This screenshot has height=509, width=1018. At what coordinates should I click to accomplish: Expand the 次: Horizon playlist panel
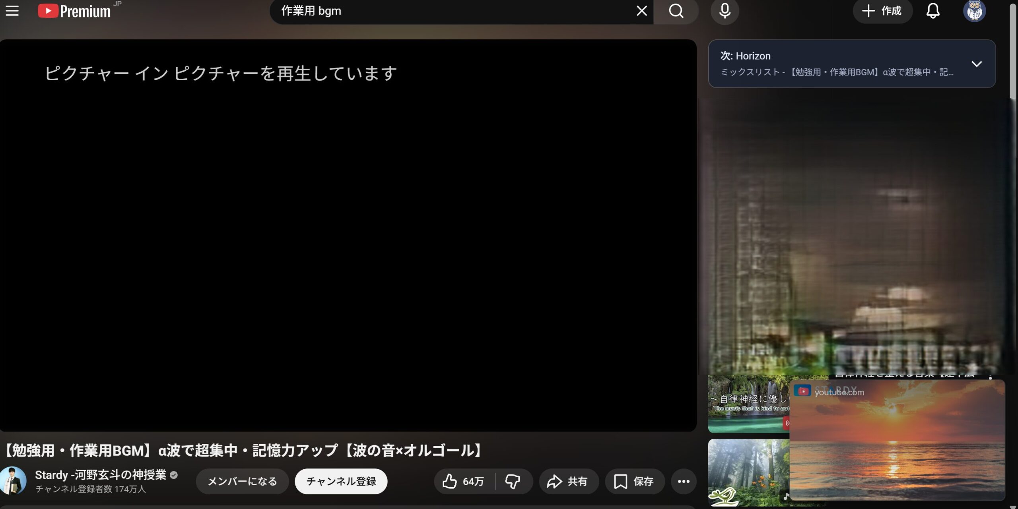976,64
